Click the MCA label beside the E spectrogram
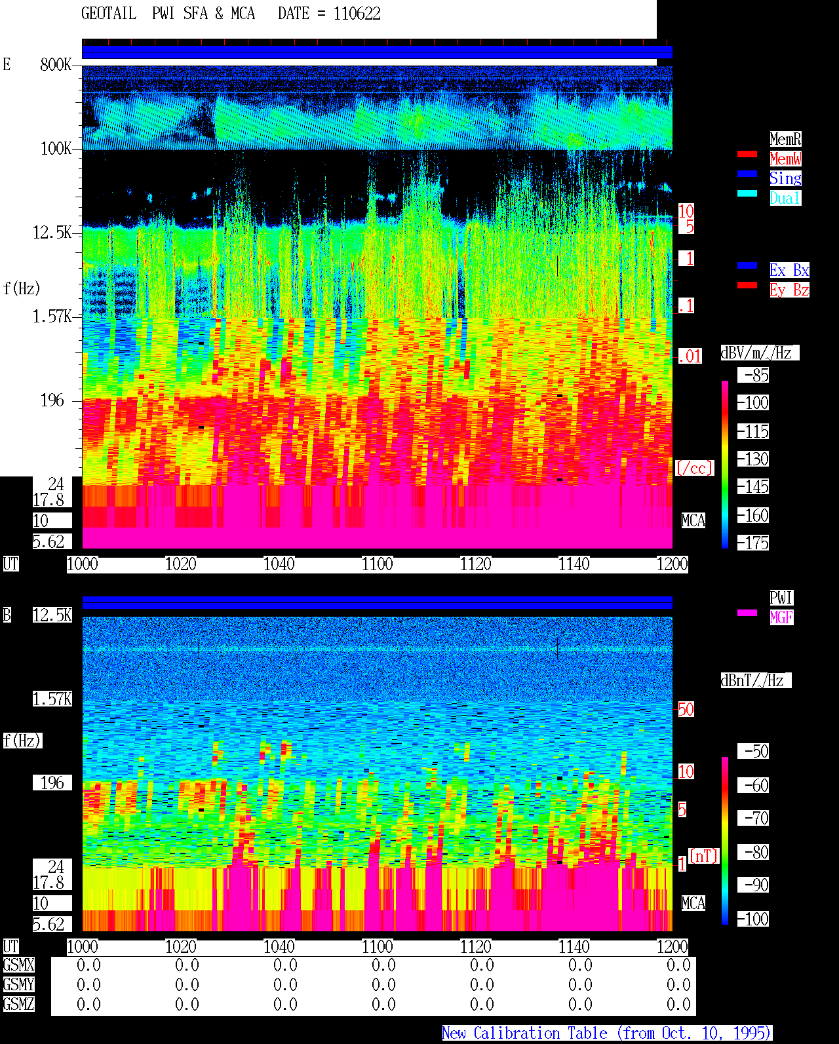Viewport: 839px width, 1044px height. click(693, 521)
